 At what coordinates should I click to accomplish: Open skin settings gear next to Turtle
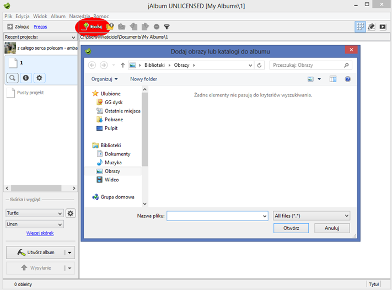click(x=71, y=213)
